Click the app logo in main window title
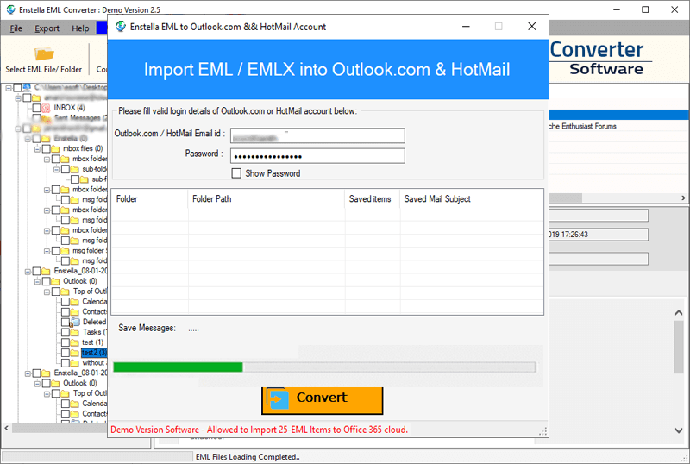Viewport: 690px width, 464px height. point(10,9)
